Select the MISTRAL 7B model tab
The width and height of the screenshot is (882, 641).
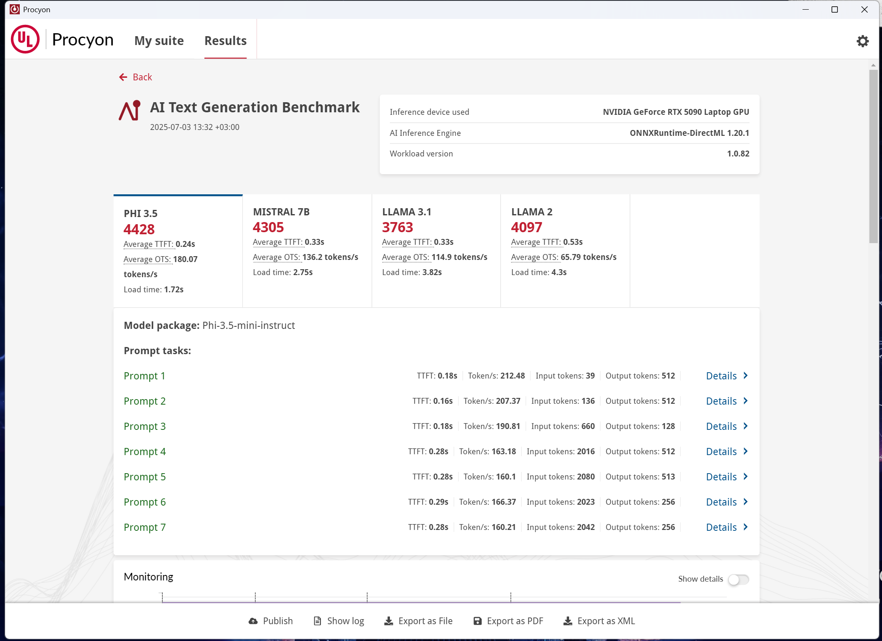[x=307, y=251]
